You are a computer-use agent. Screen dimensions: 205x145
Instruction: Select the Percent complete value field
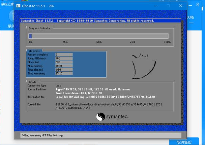click(63, 55)
